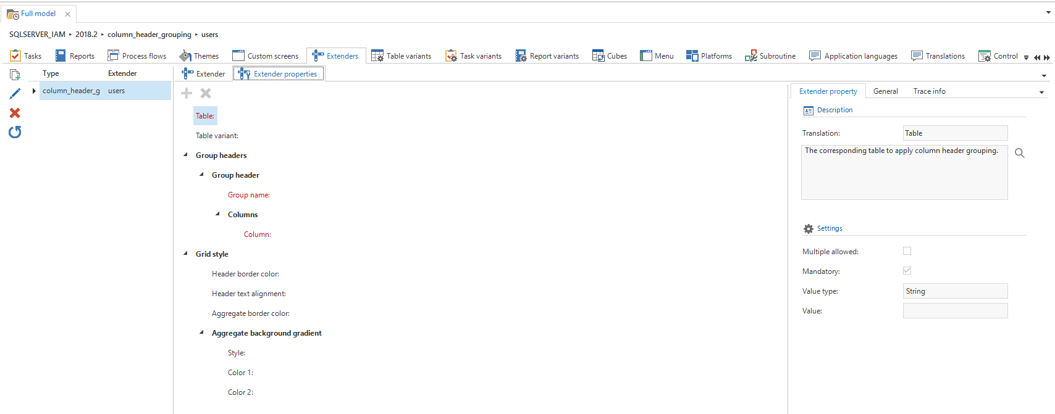The height and width of the screenshot is (414, 1055).
Task: Select the Extender sub-tab
Action: point(204,74)
